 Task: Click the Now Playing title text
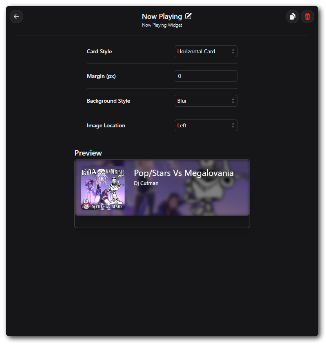[x=161, y=16]
